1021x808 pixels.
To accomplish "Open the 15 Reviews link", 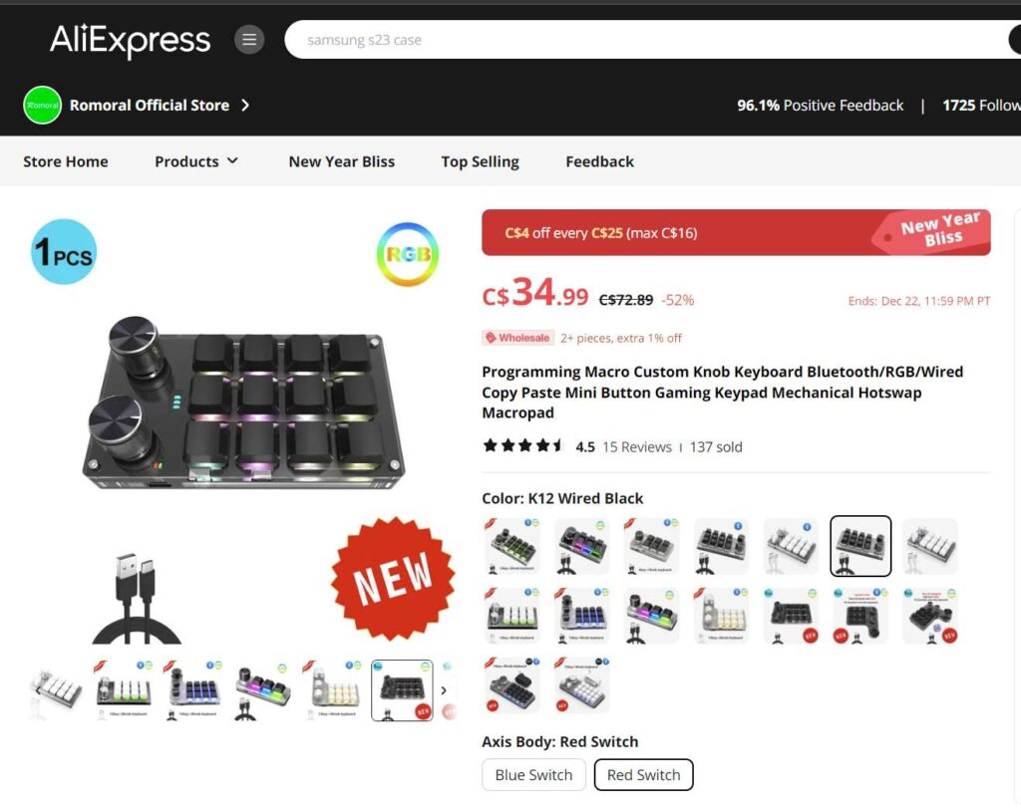I will [x=637, y=447].
